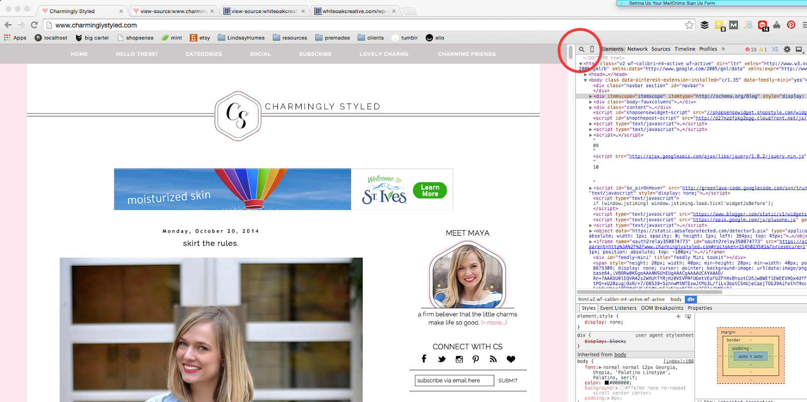Open the Instagram social icon
The image size is (807, 402).
(459, 359)
